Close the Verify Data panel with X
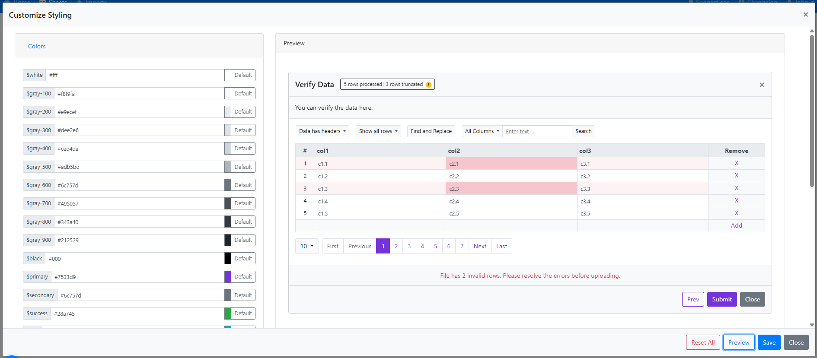The image size is (817, 358). (762, 85)
